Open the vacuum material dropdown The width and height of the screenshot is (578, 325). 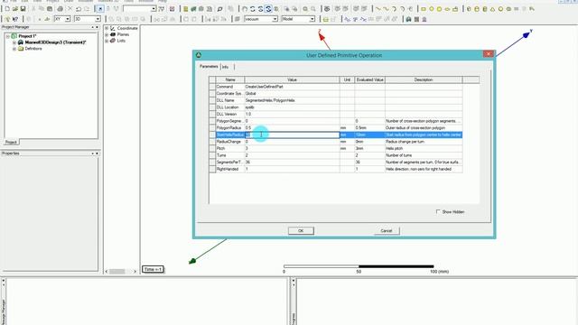tap(275, 19)
